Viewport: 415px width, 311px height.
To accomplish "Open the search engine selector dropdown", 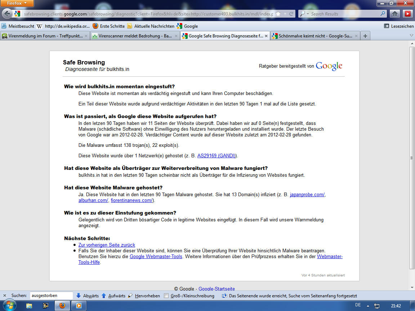I will tap(305, 14).
